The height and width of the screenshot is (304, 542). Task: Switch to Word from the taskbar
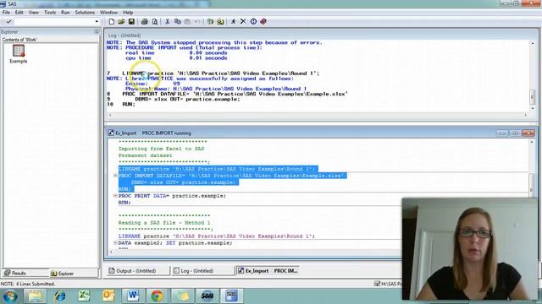click(133, 296)
